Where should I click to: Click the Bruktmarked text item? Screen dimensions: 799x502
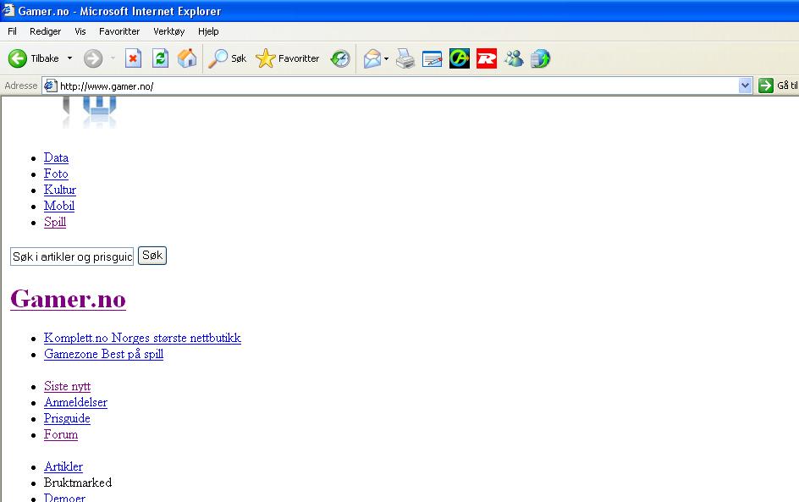click(78, 483)
